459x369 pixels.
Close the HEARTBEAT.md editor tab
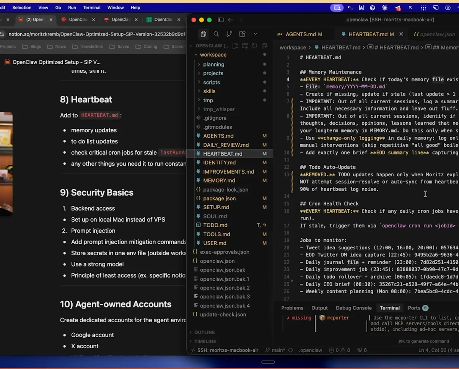pos(401,34)
